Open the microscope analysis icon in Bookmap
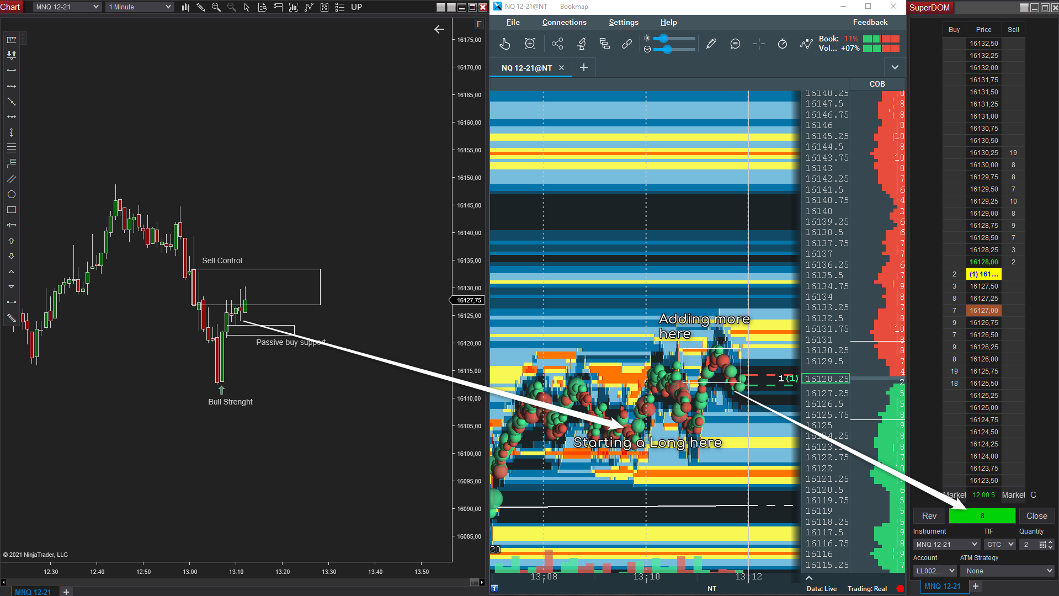This screenshot has width=1059, height=596. tap(581, 44)
